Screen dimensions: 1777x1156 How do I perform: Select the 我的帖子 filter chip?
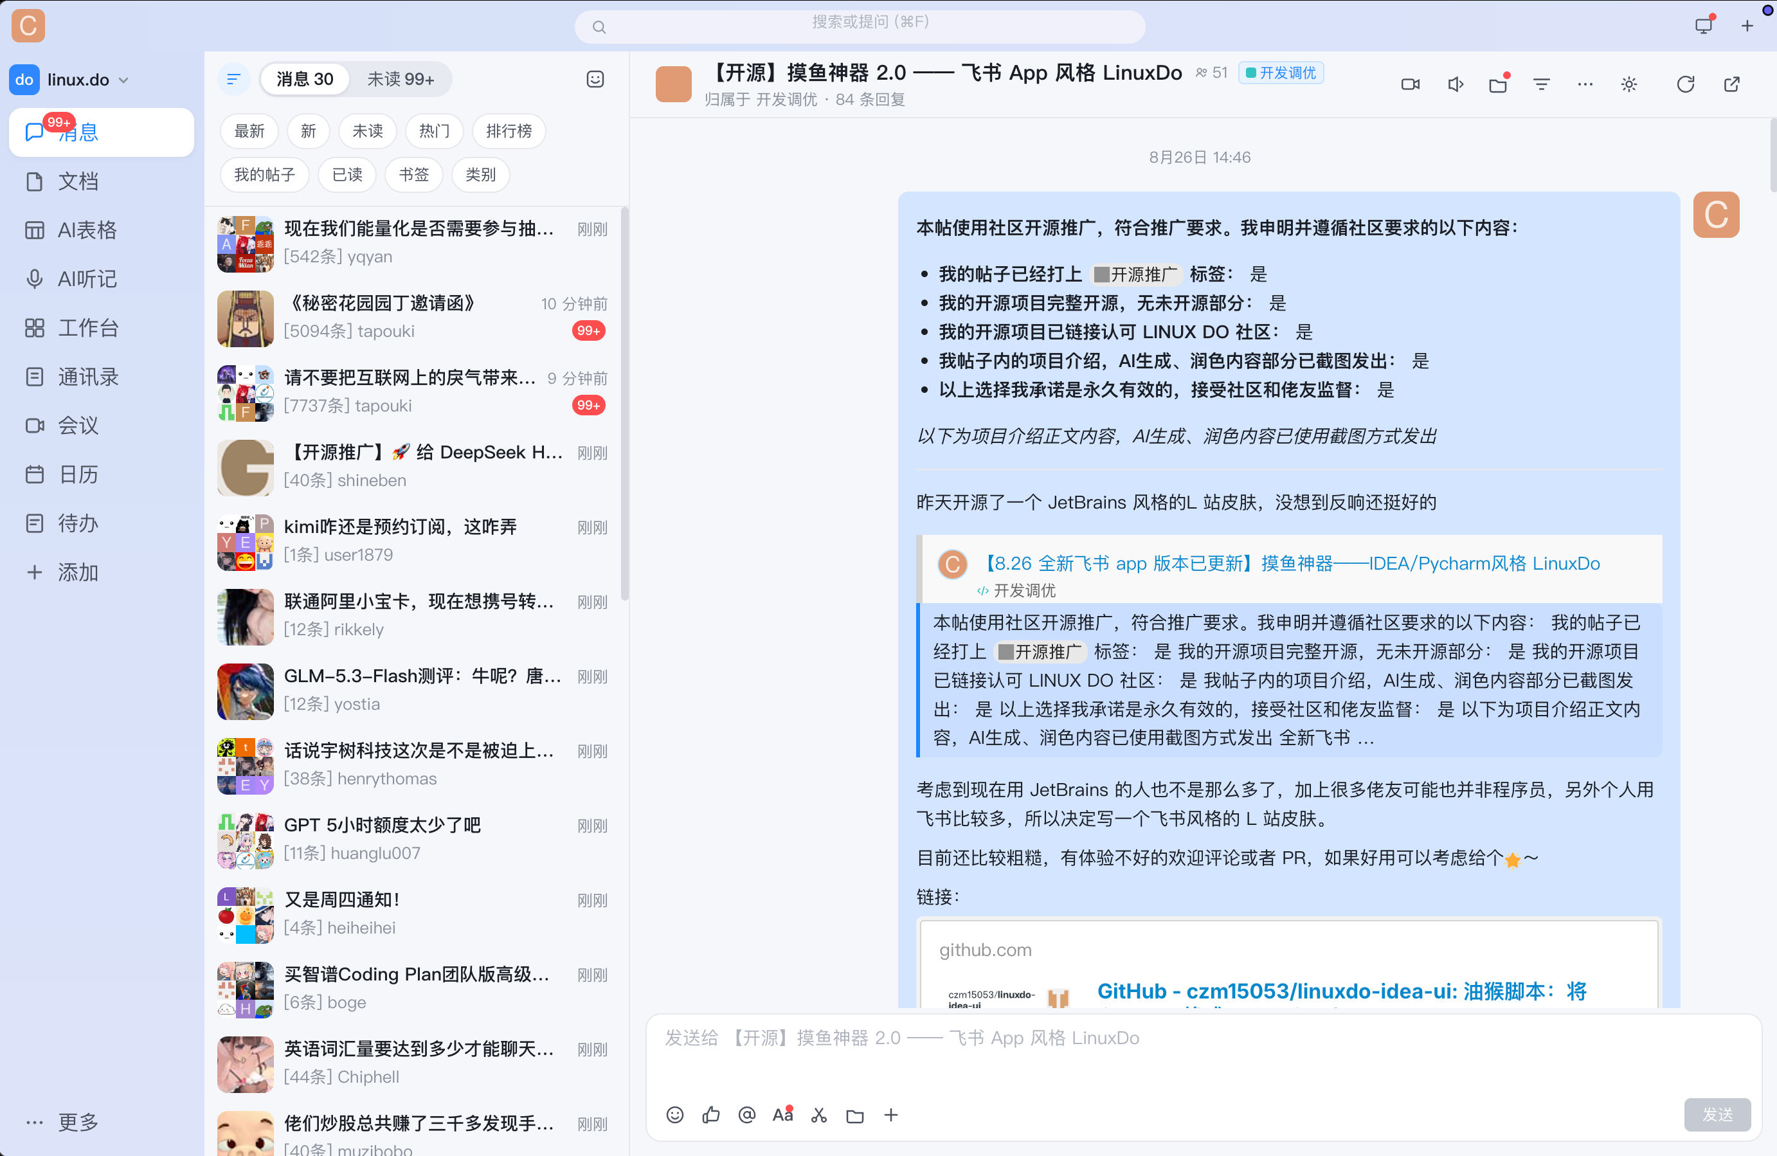[264, 175]
